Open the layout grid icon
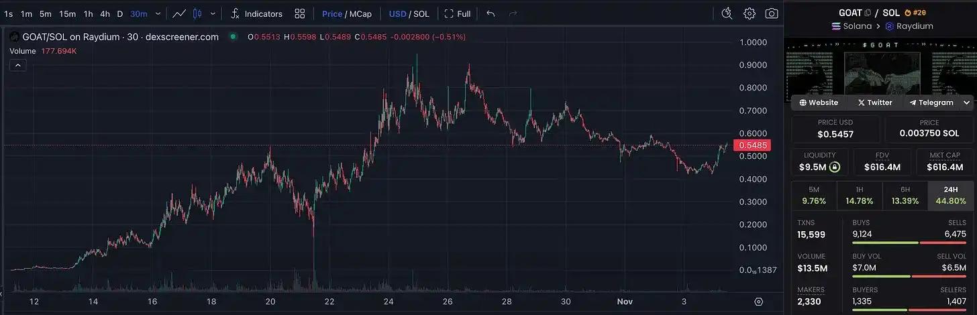 [x=300, y=13]
